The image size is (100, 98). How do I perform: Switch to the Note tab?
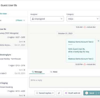[54, 72]
